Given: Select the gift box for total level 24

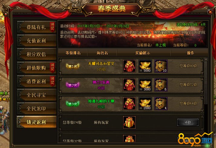Looking at the screenshot, I should pos(129,122).
